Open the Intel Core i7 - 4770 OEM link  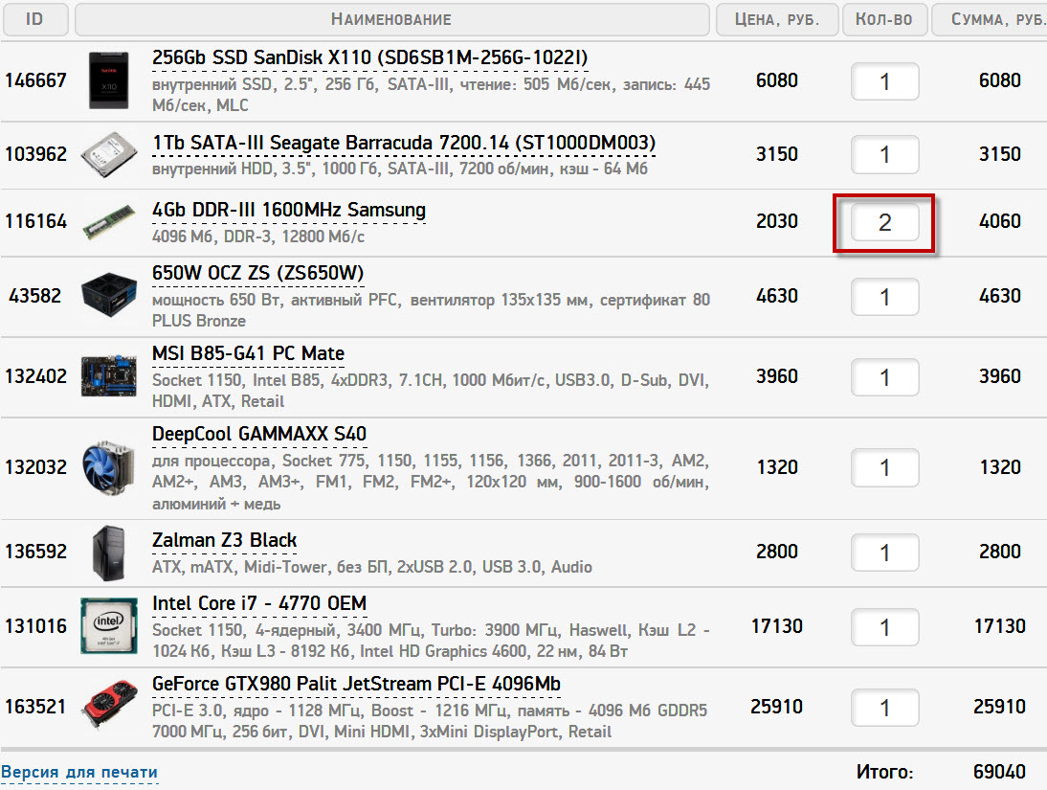[x=259, y=603]
